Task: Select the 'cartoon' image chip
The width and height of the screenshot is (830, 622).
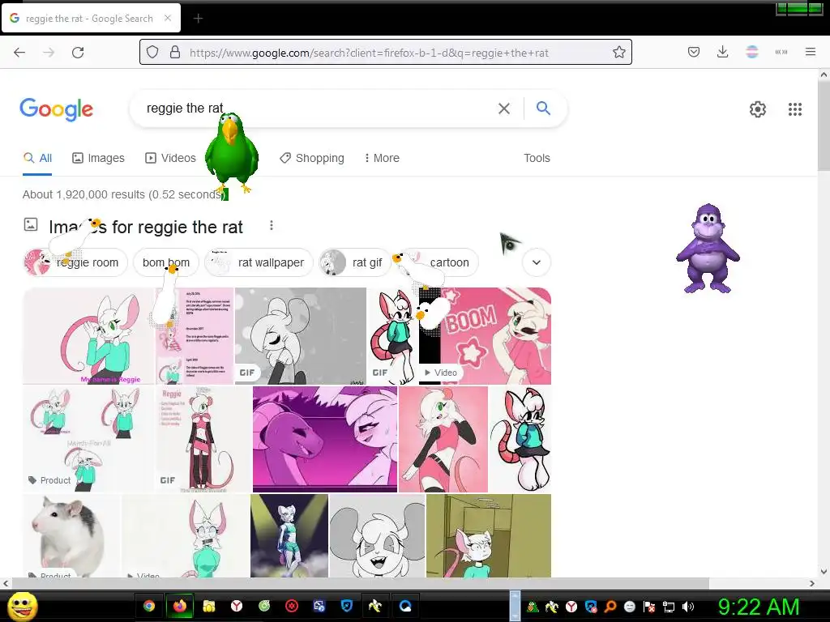Action: pyautogui.click(x=437, y=262)
